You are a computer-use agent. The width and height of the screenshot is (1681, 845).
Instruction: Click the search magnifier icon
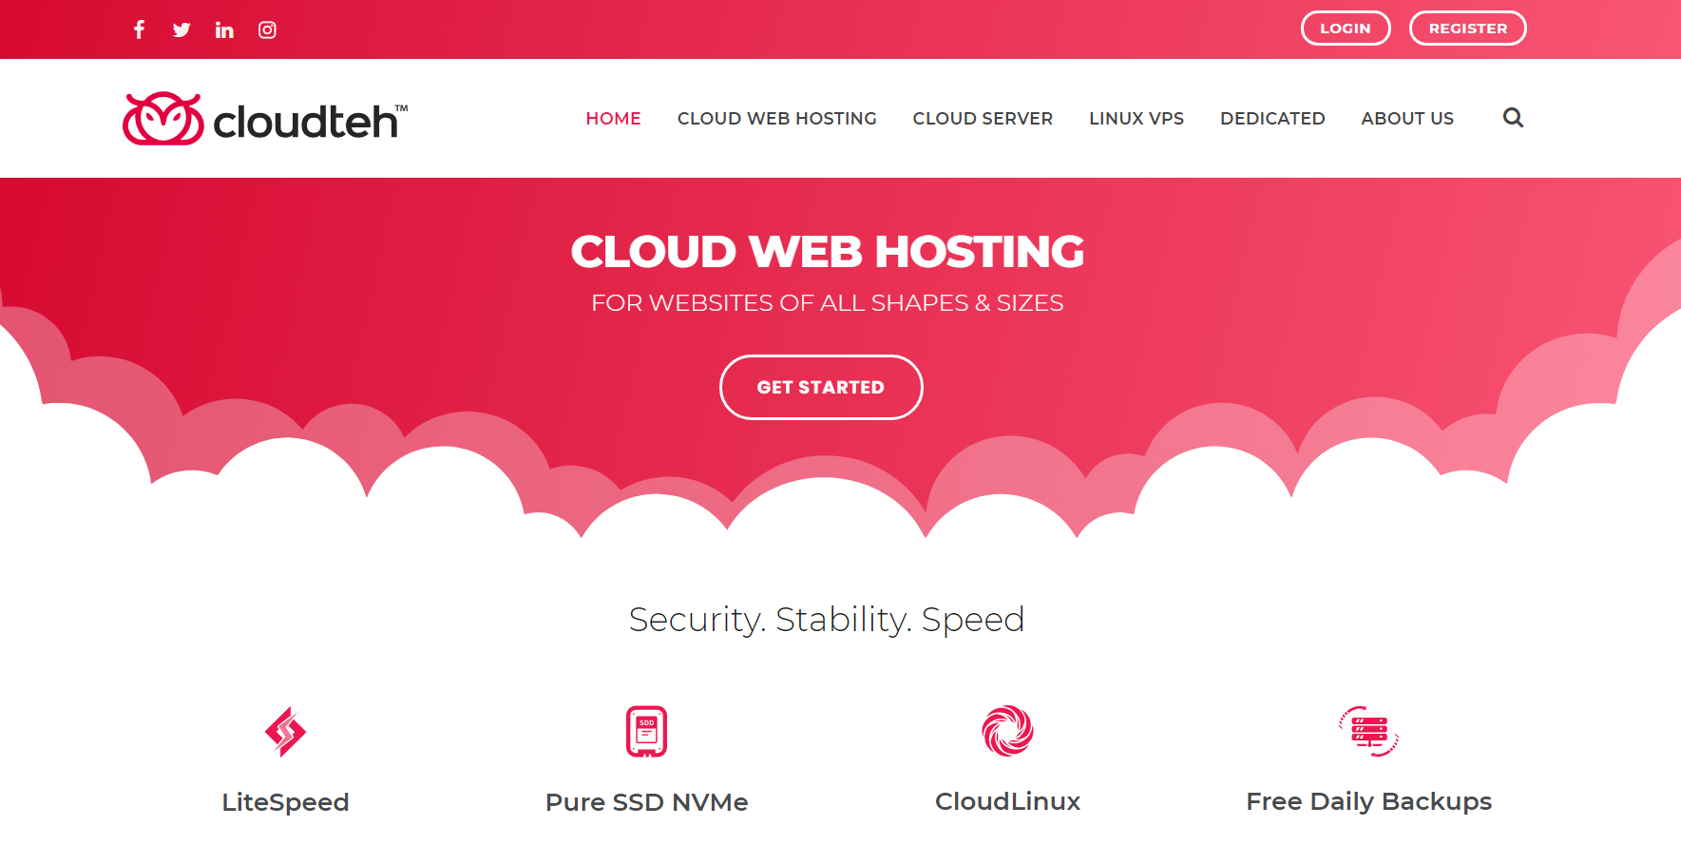(x=1513, y=118)
